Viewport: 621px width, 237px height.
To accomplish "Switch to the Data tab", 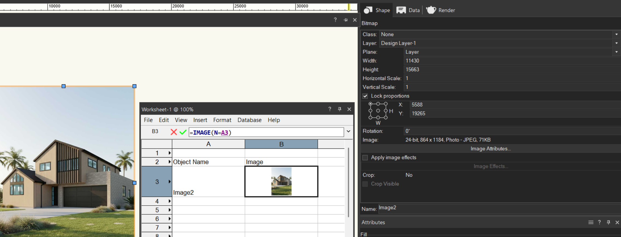I will click(408, 10).
